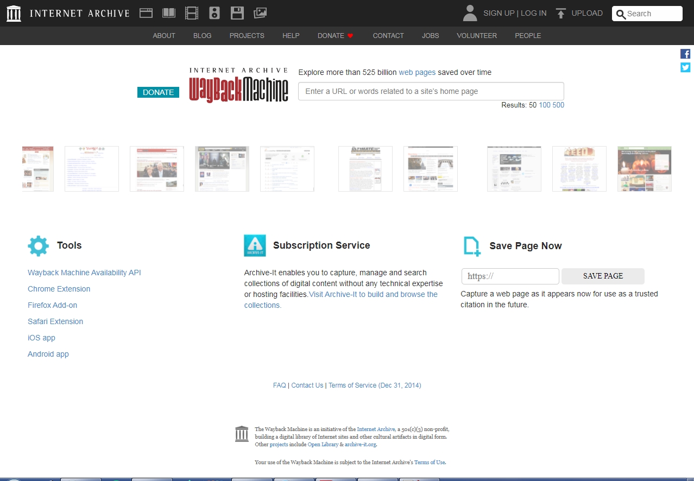Click the footer Terms of Use link
Screen dimensions: 694x481
click(x=430, y=463)
